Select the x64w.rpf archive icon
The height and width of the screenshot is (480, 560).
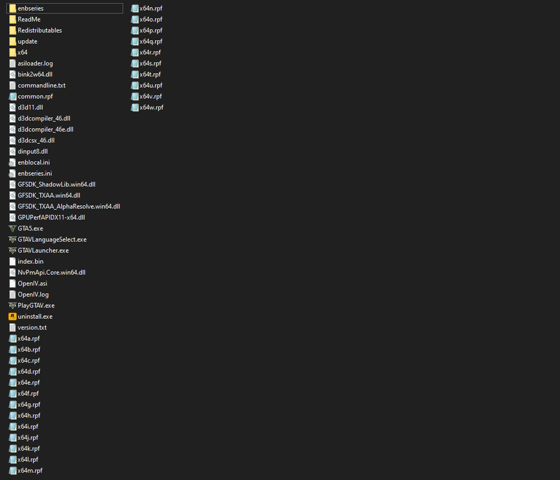135,107
